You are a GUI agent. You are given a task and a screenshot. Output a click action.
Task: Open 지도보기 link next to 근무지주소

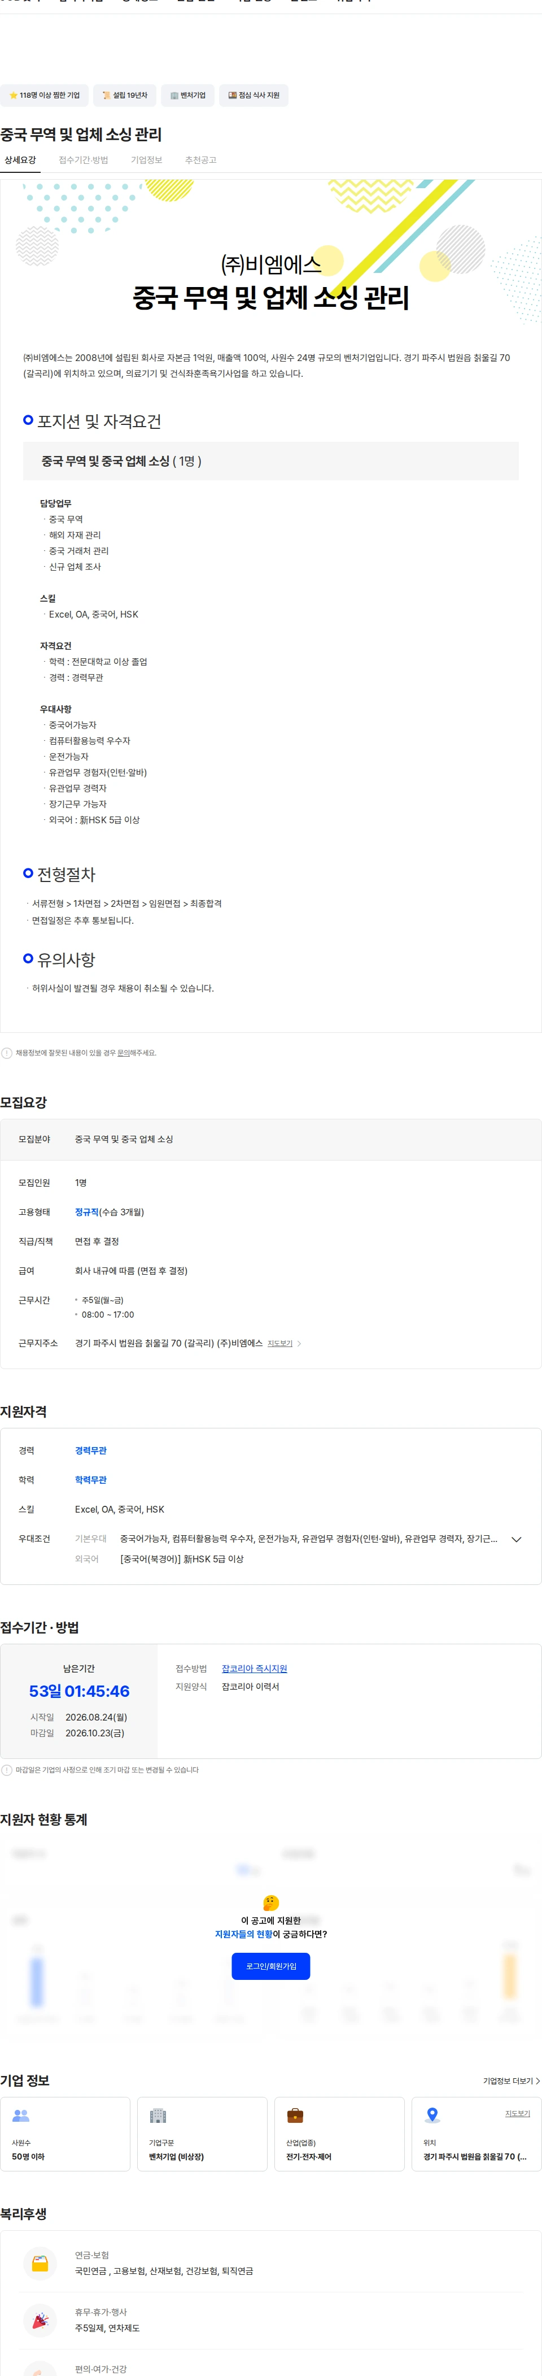(x=279, y=1343)
